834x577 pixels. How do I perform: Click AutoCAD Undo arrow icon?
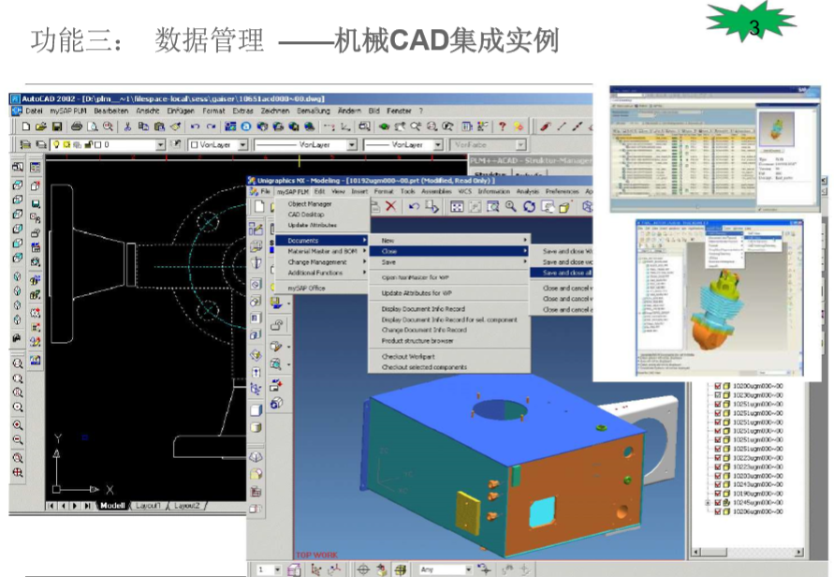[x=195, y=126]
